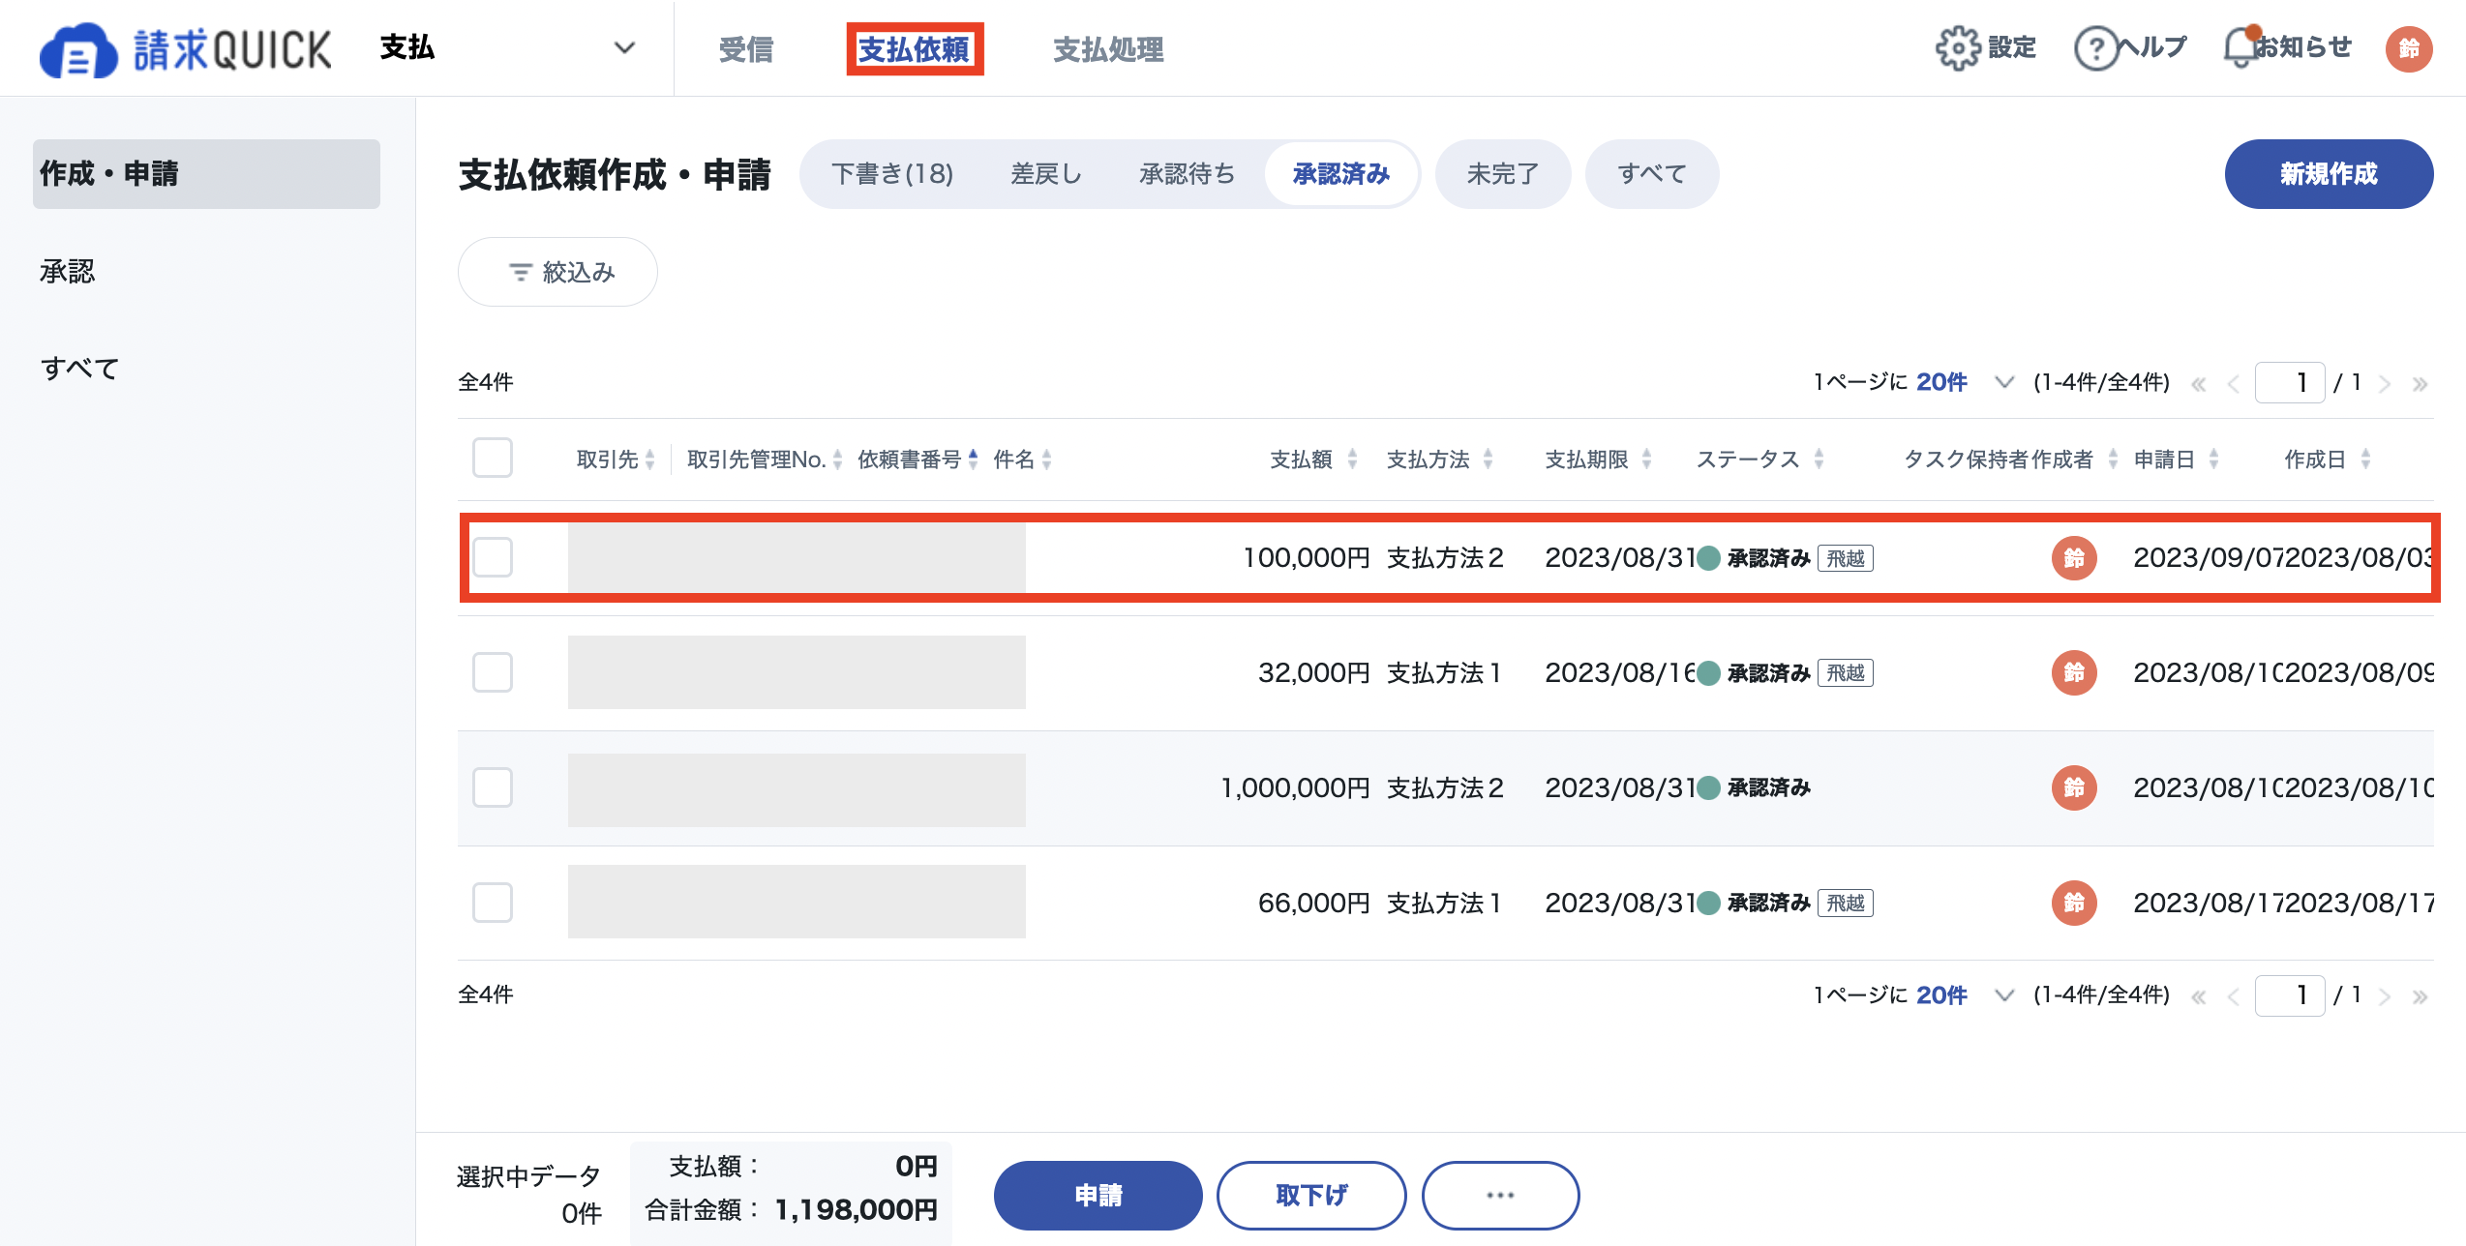Select the 承認済み filter tab
This screenshot has width=2466, height=1246.
(x=1341, y=174)
